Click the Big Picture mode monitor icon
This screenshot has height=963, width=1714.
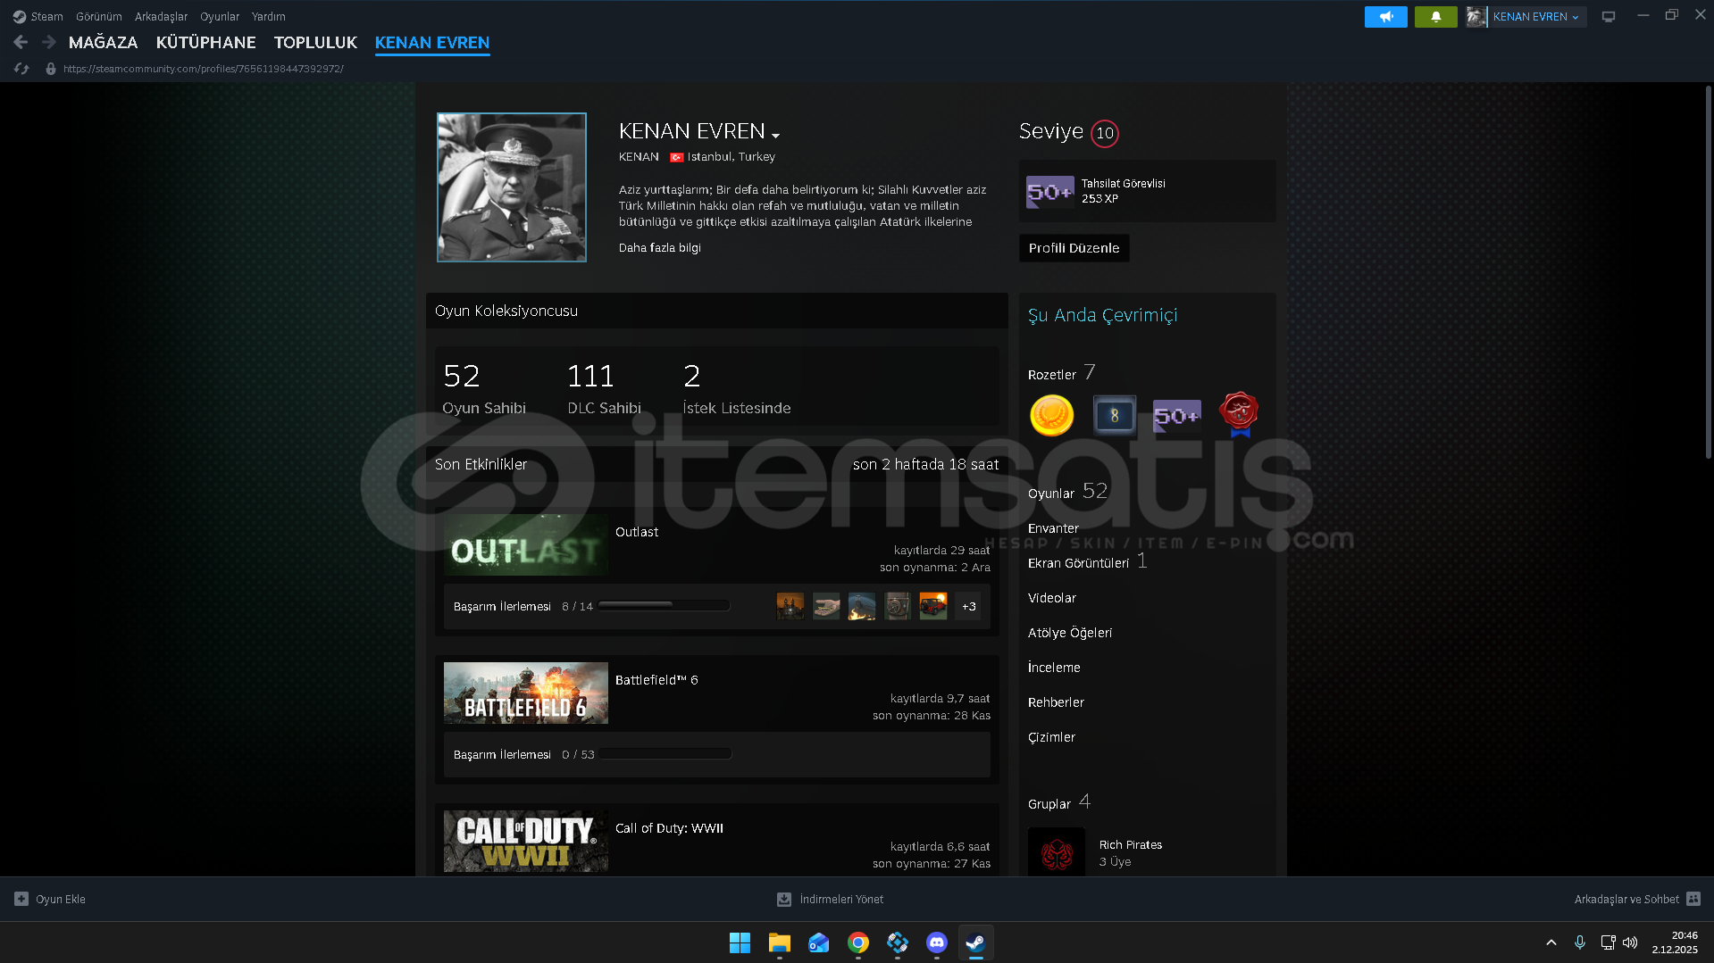tap(1608, 17)
